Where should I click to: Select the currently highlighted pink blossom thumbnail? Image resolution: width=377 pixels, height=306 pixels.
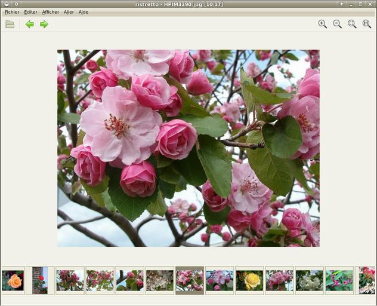pyautogui.click(x=190, y=280)
